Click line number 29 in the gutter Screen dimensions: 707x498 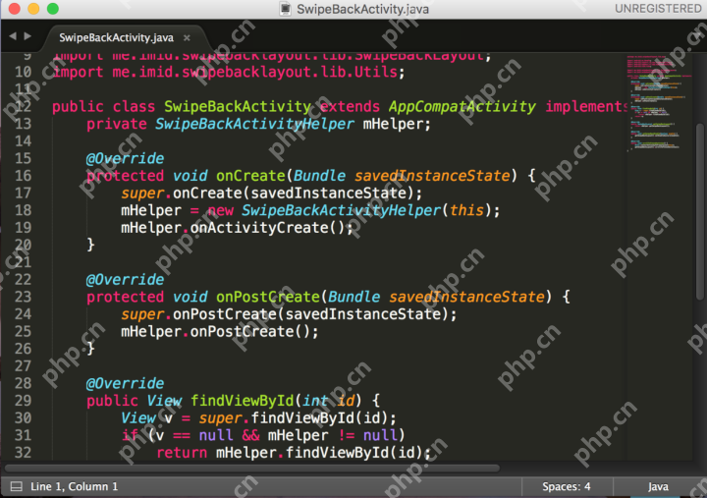[x=23, y=401]
